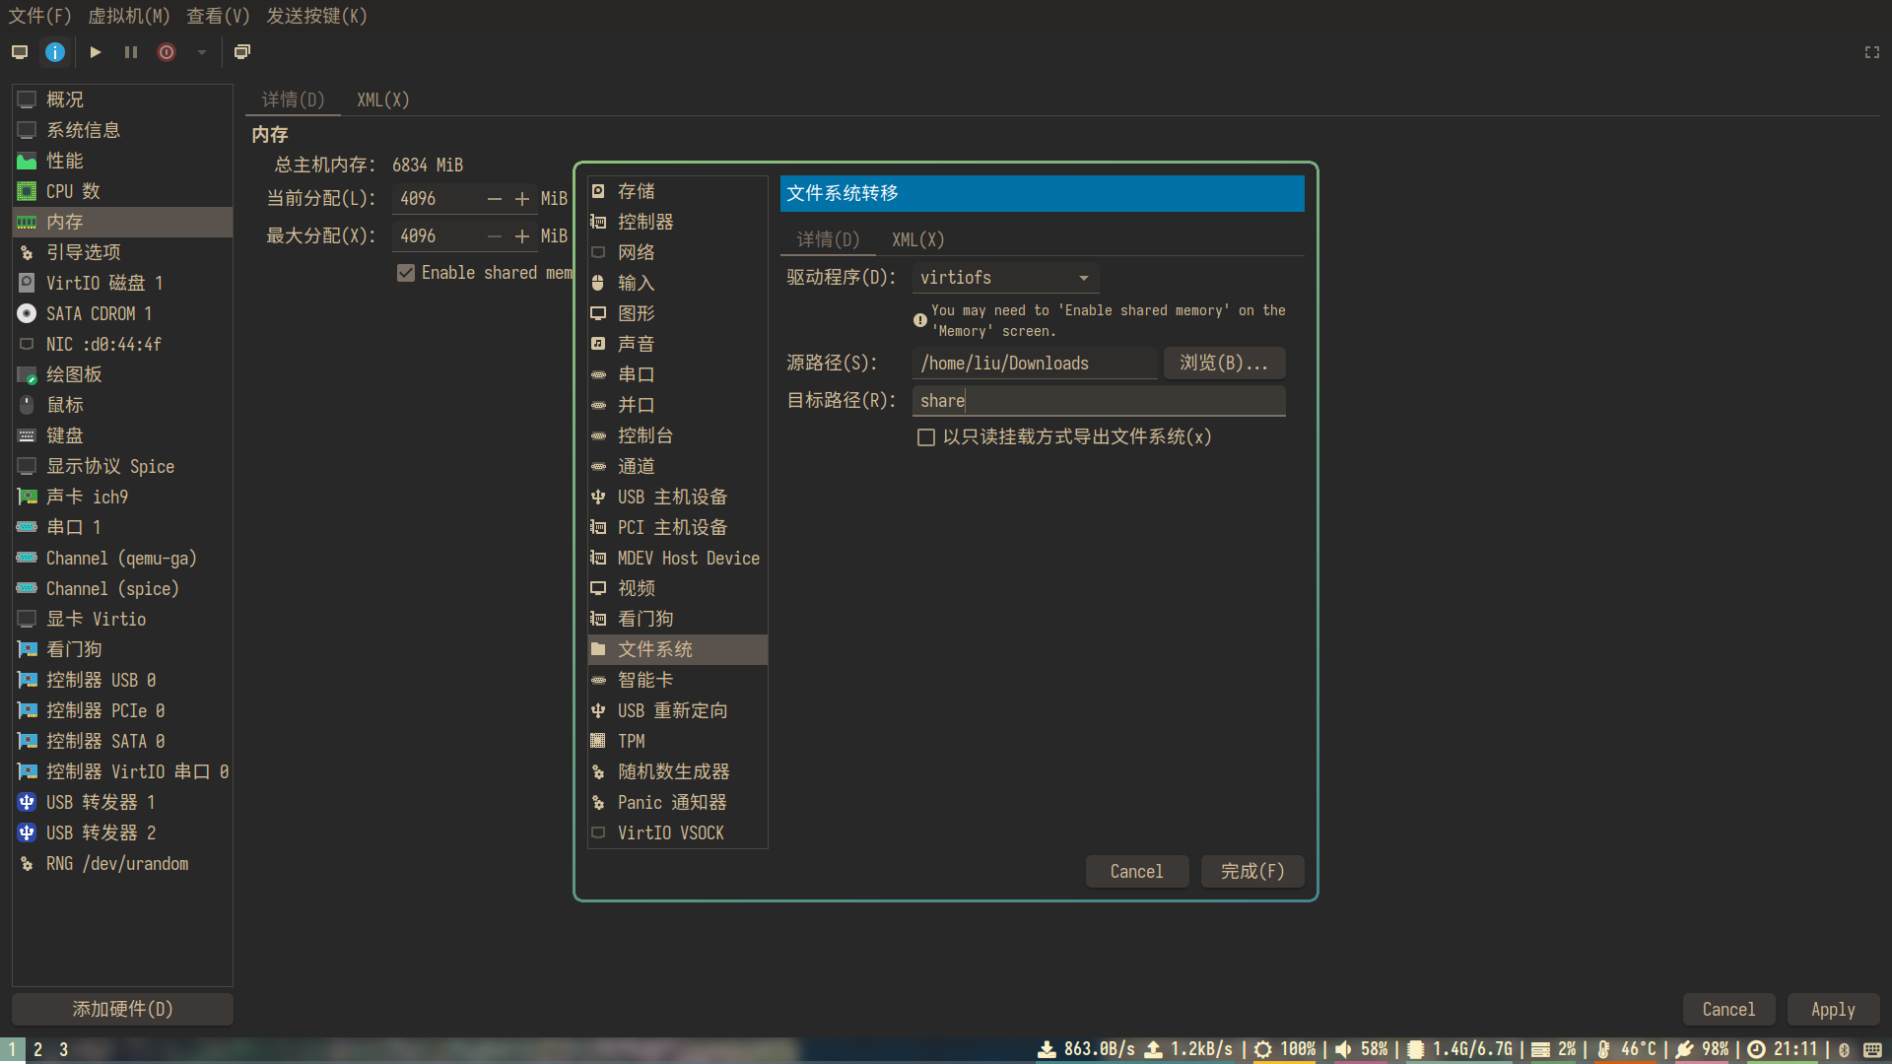Open the graphical console monitor icon
1892x1064 pixels.
(x=20, y=52)
